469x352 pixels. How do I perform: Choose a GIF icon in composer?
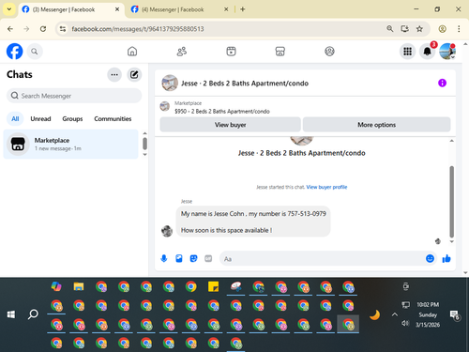pos(208,258)
